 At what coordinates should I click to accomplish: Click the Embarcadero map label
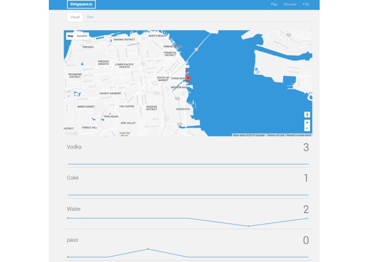173,46
